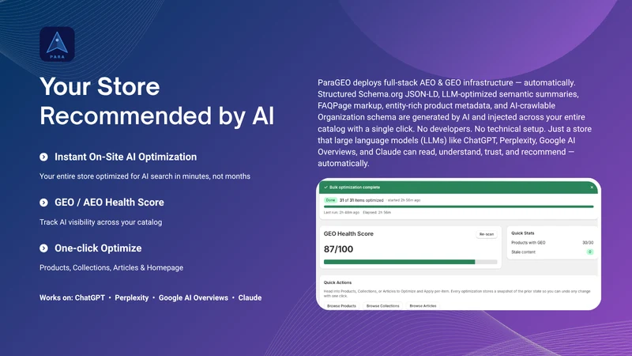Click the Re-scan button
632x356 pixels.
point(487,234)
